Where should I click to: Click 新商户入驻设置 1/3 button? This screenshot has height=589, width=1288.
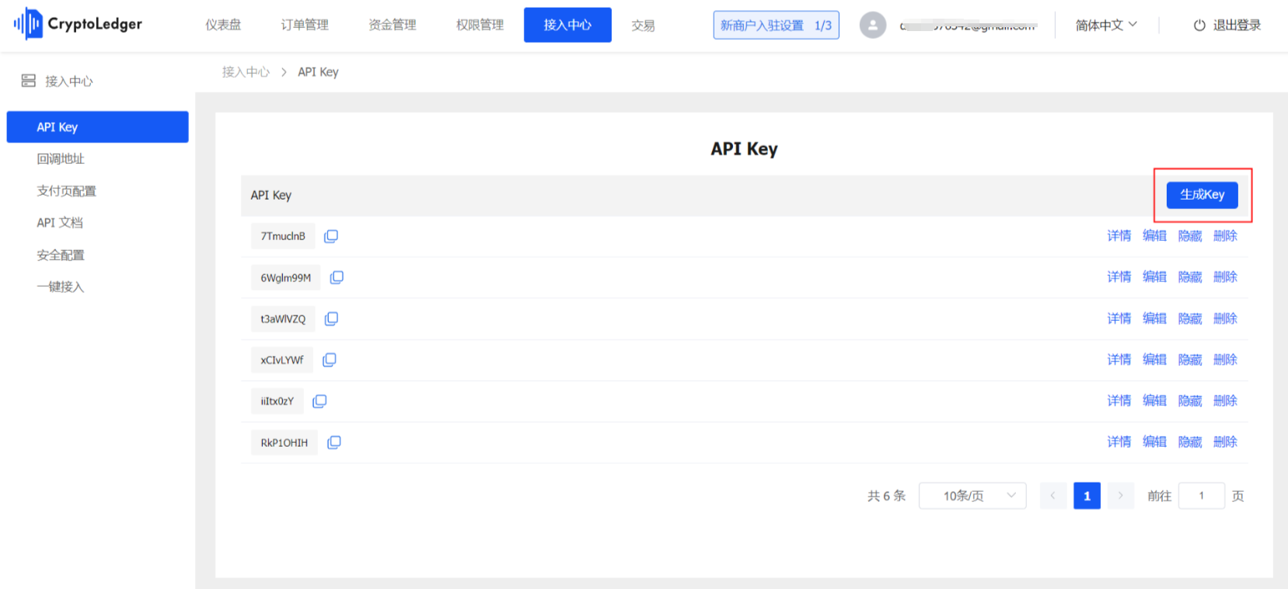coord(777,25)
